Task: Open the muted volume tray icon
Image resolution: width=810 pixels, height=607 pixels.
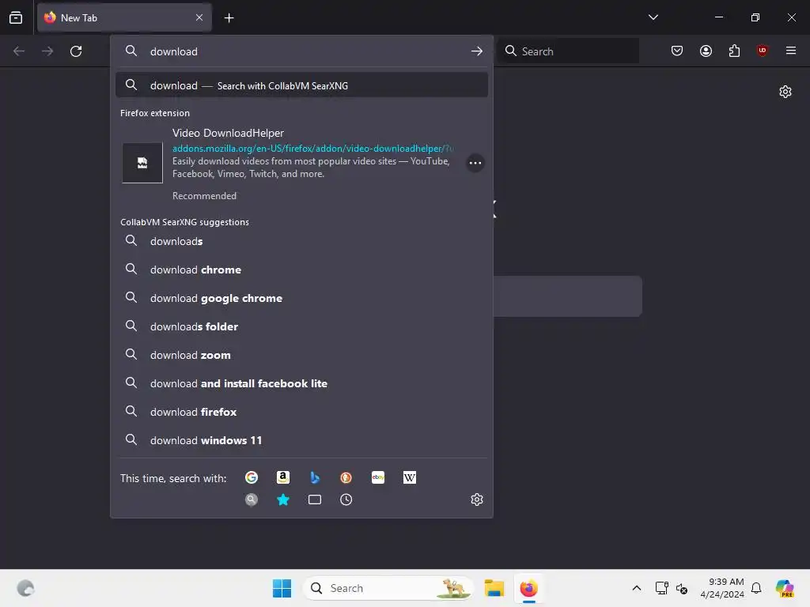Action: click(682, 588)
